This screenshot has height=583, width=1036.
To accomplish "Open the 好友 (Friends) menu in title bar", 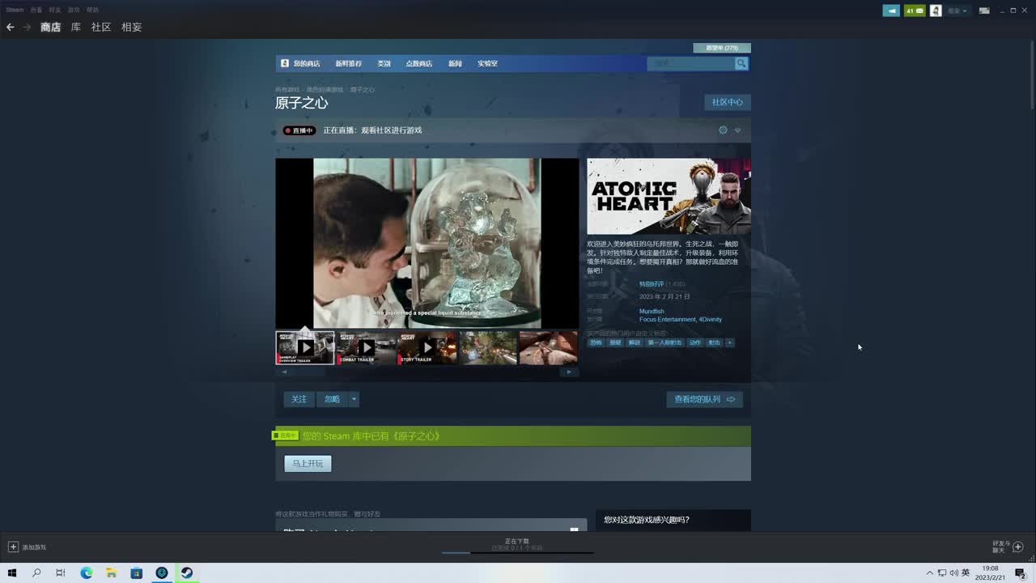I will coord(54,10).
